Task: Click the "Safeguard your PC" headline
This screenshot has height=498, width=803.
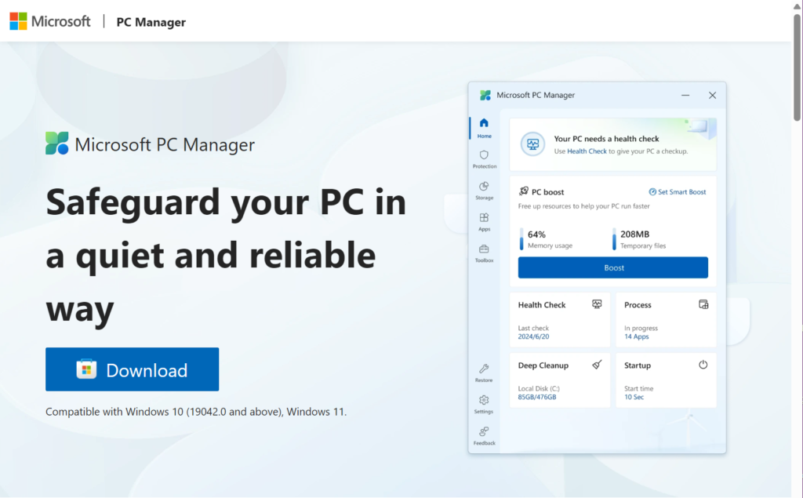Action: 226,255
